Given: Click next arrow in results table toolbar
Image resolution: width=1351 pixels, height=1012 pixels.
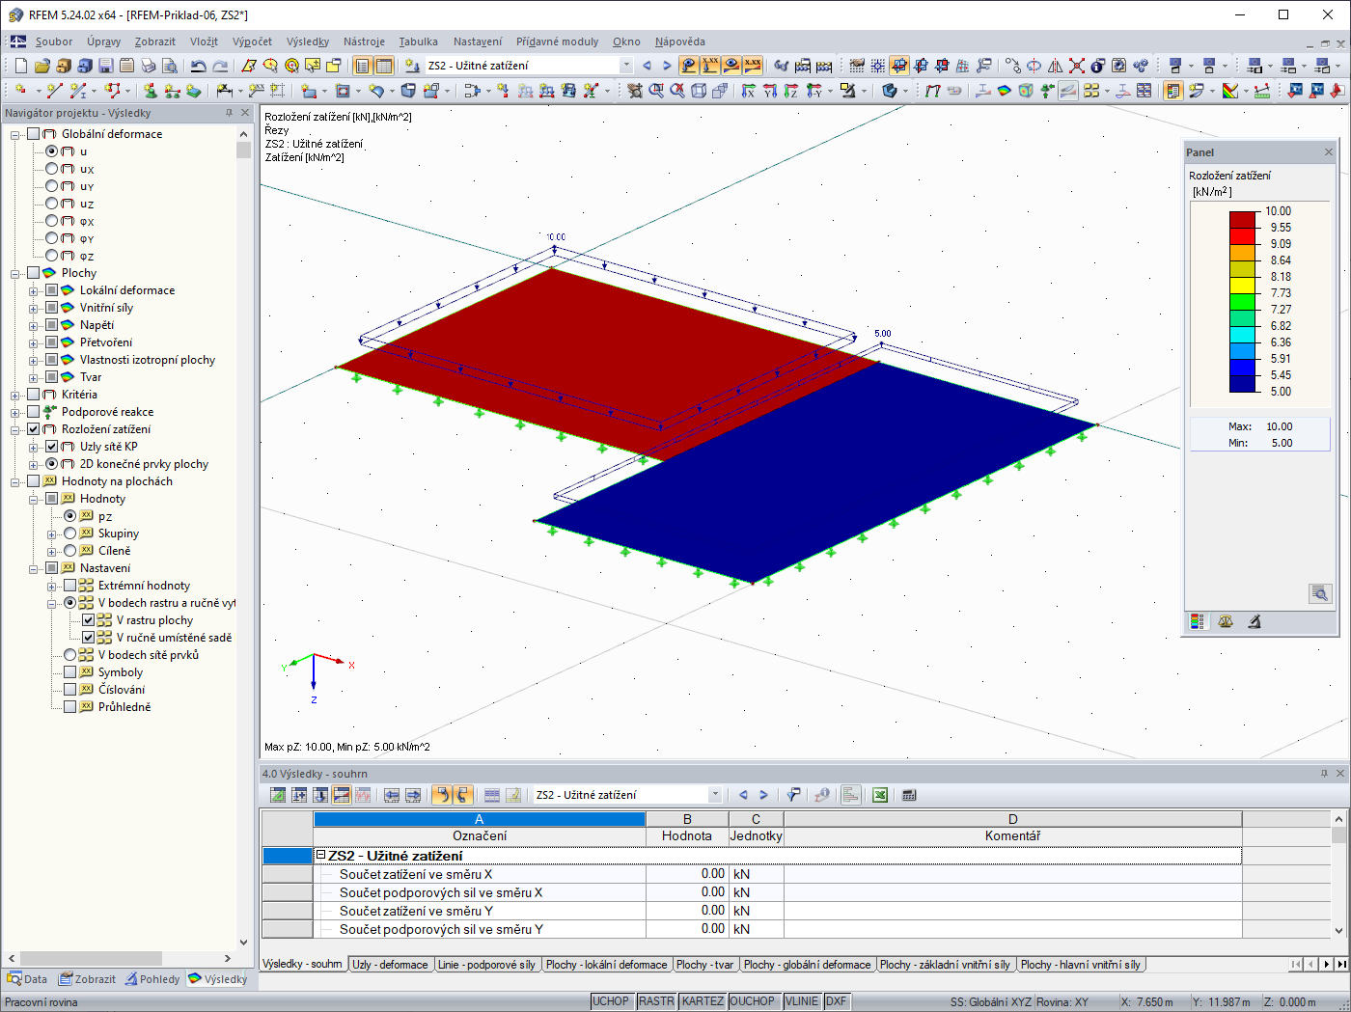Looking at the screenshot, I should tap(763, 795).
